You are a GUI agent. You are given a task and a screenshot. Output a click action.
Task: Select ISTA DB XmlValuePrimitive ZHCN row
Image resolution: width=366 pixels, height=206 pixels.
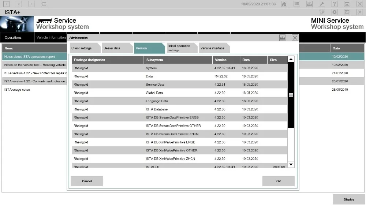pyautogui.click(x=179, y=159)
